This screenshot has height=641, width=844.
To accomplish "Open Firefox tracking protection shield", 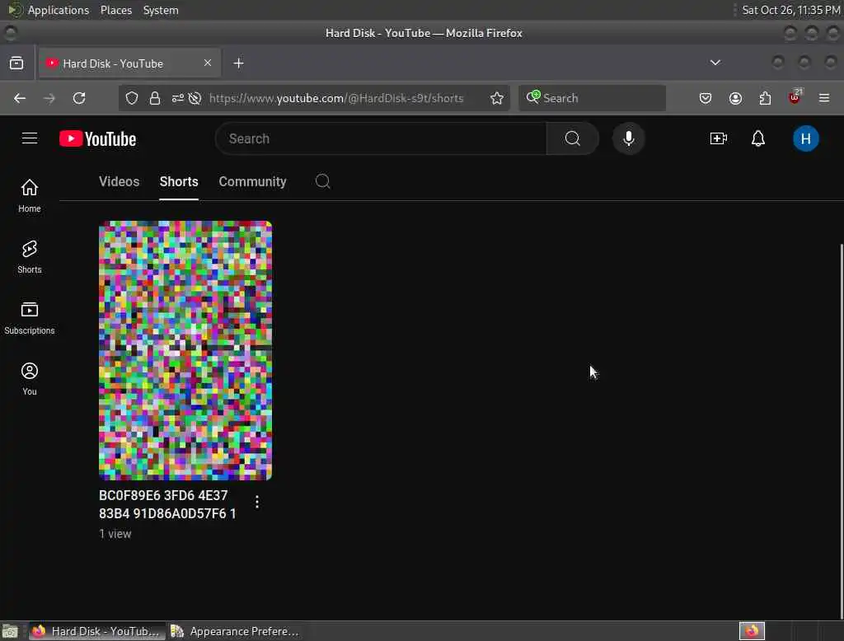I will click(132, 98).
